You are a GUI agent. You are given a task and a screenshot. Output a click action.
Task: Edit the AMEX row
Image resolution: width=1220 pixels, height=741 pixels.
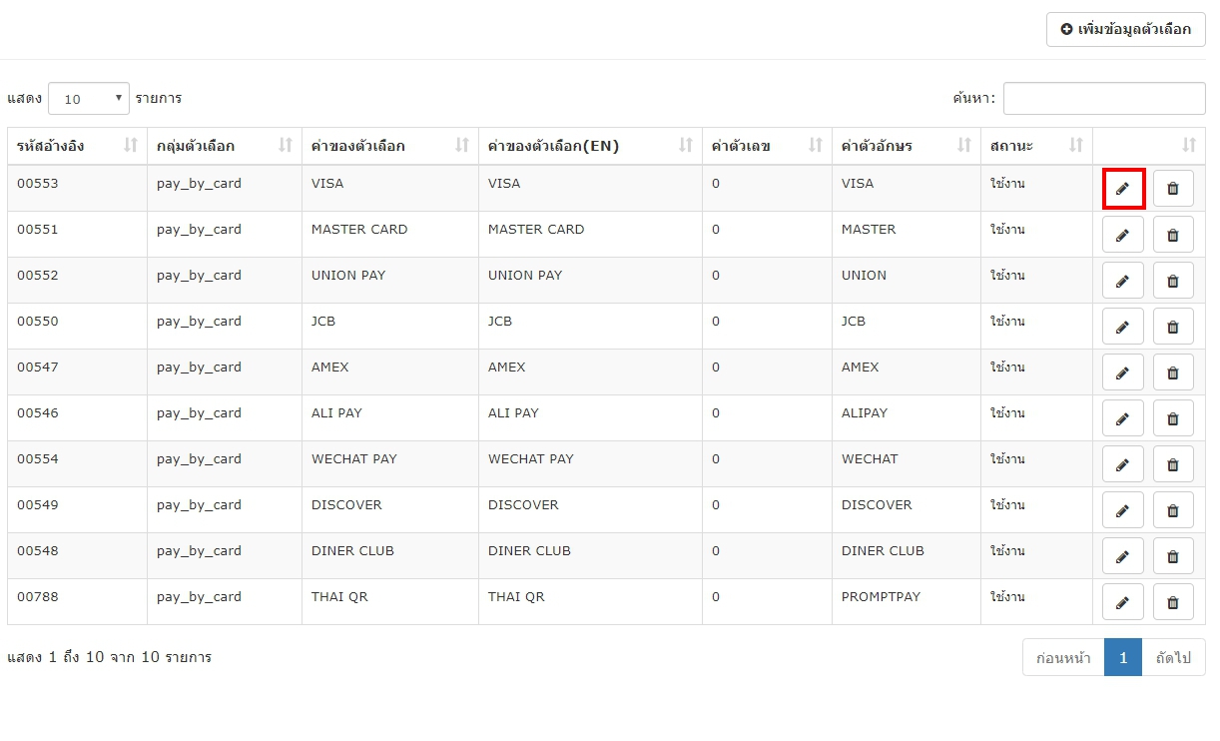pyautogui.click(x=1123, y=371)
